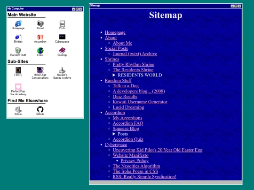Maximize the Sitemap window
254x190 pixels.
(x=236, y=6)
